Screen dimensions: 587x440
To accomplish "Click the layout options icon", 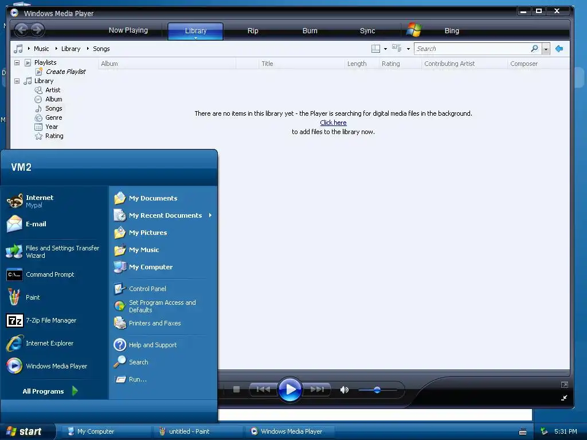I will pos(375,49).
